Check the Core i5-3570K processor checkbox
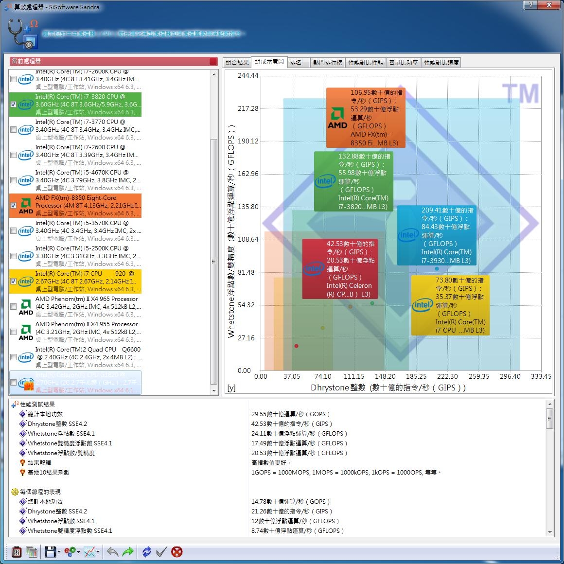Viewport: 564px width, 564px height. pyautogui.click(x=13, y=231)
